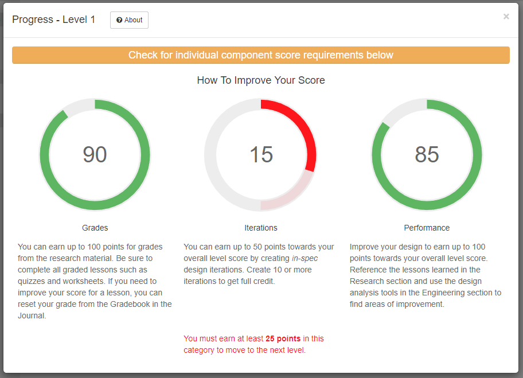The image size is (523, 378).
Task: Click the 'in-spec' italic text
Action: [305, 259]
